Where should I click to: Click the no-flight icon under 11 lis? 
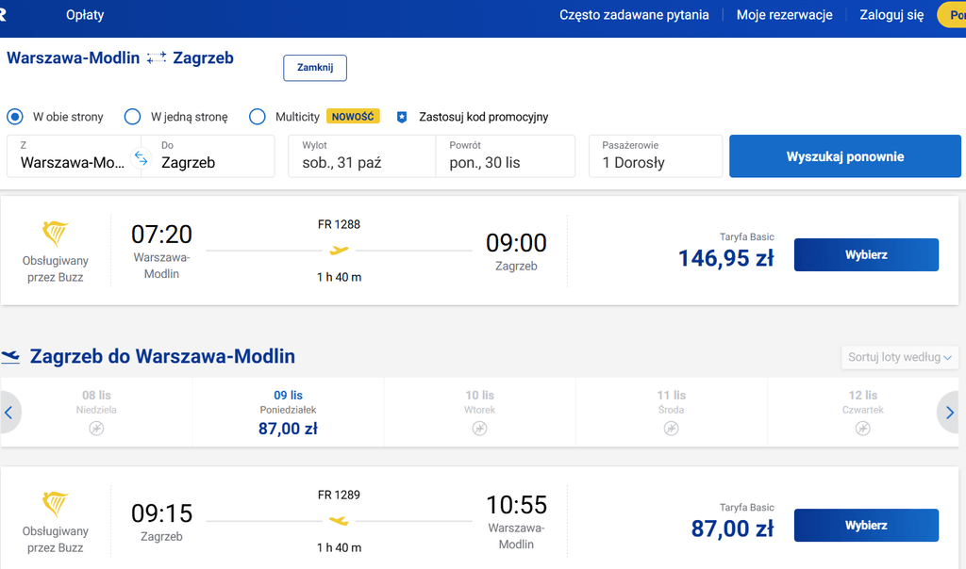[671, 428]
